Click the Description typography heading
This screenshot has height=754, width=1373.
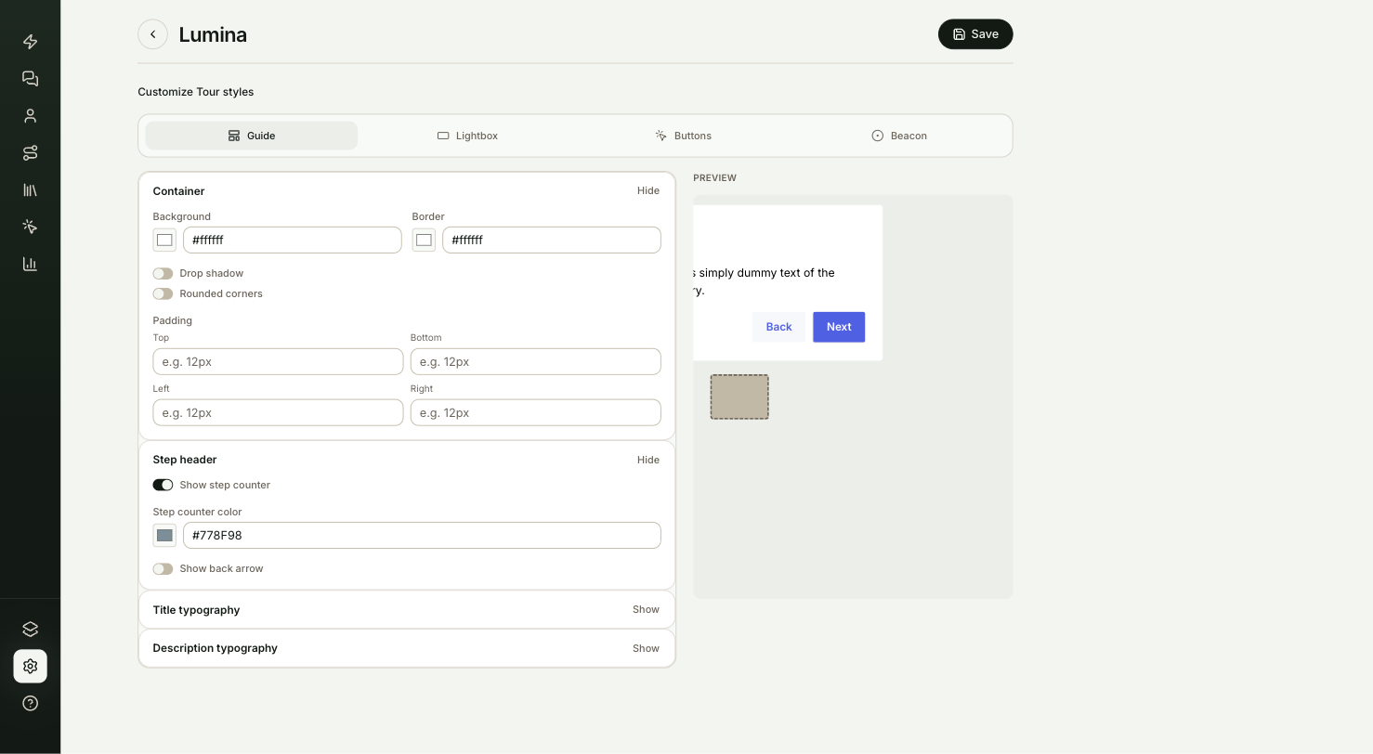pos(215,648)
